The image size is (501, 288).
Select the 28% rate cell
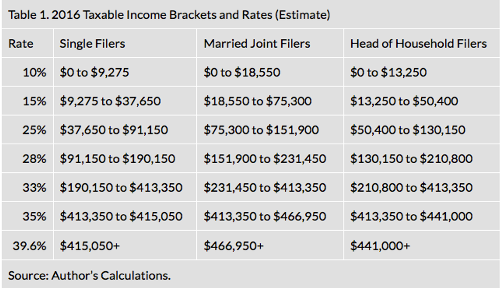click(34, 159)
